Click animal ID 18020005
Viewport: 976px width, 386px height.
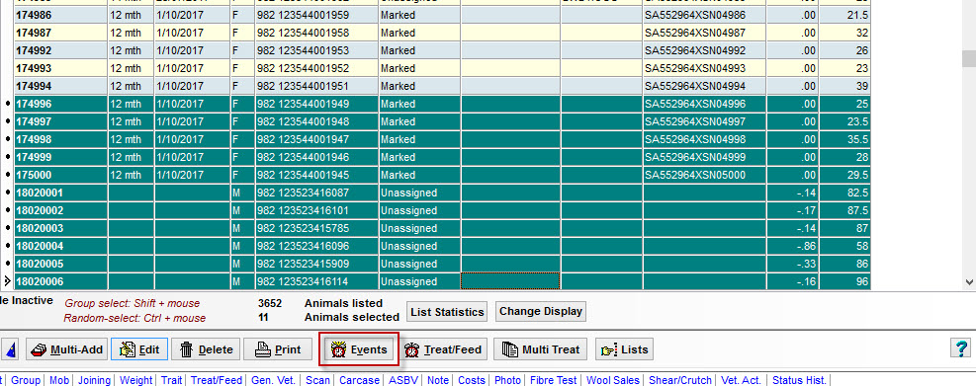40,264
